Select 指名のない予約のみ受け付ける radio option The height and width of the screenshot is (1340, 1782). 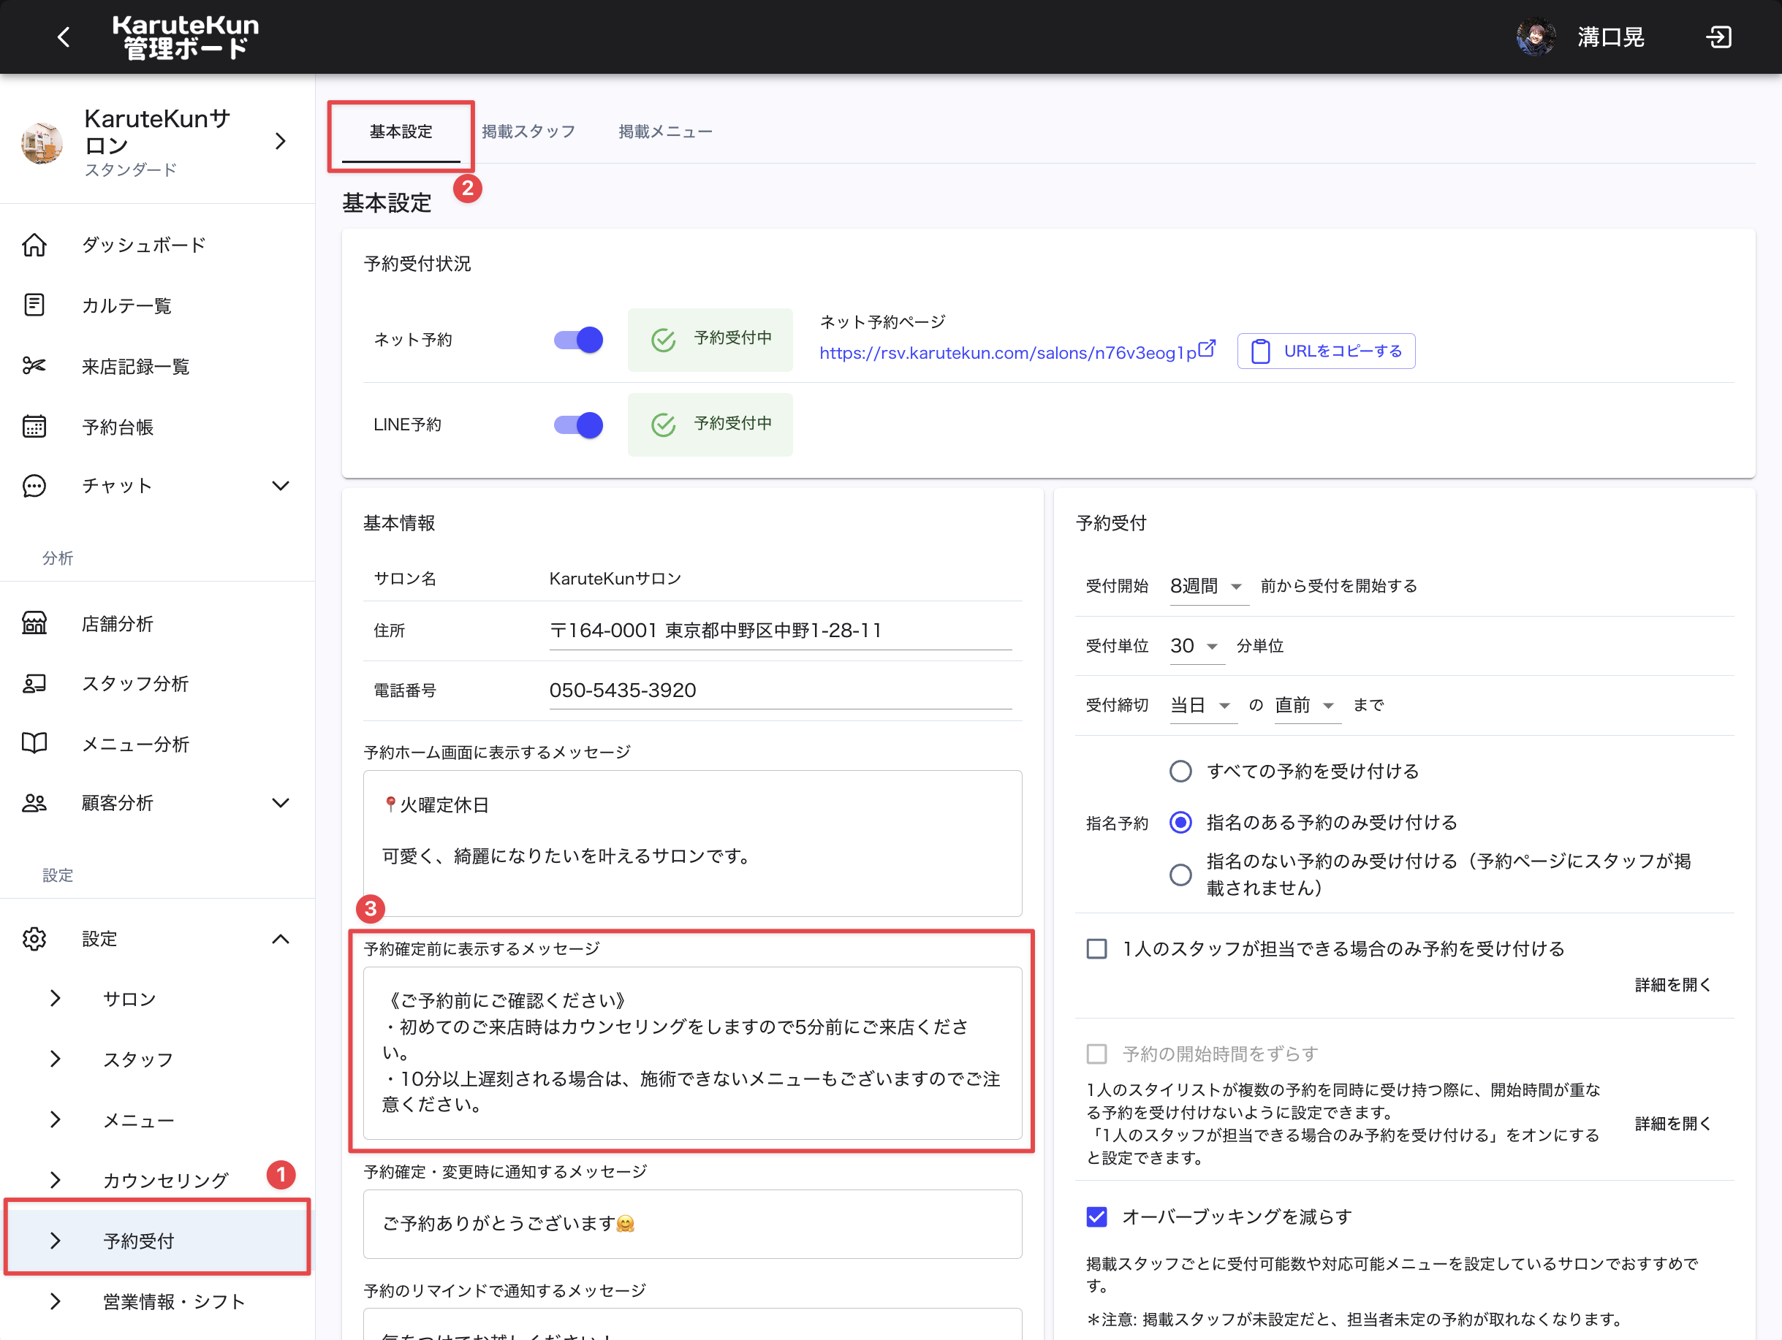[x=1180, y=875]
